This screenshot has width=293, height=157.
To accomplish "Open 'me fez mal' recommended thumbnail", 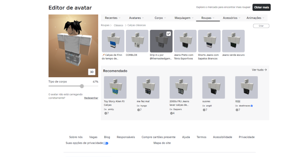I will [x=148, y=87].
